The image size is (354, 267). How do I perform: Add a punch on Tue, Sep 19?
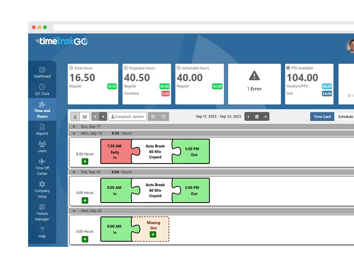(85, 200)
